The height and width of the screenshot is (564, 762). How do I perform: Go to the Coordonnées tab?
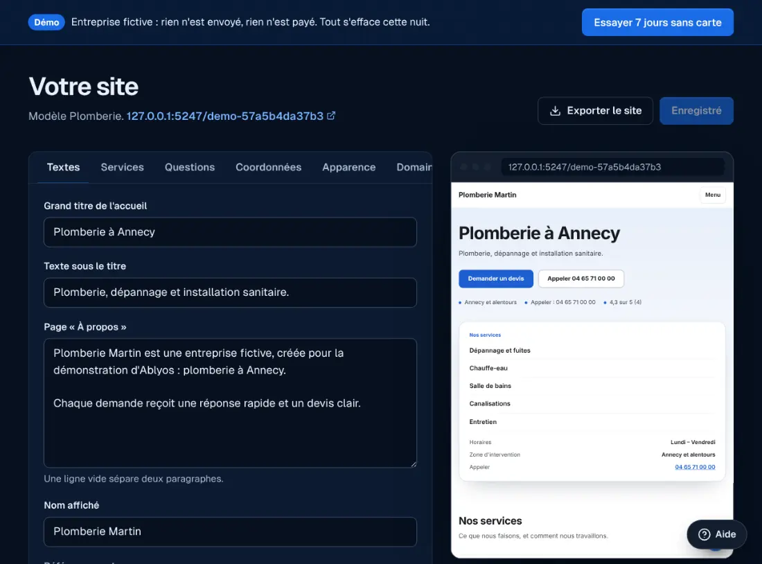268,167
